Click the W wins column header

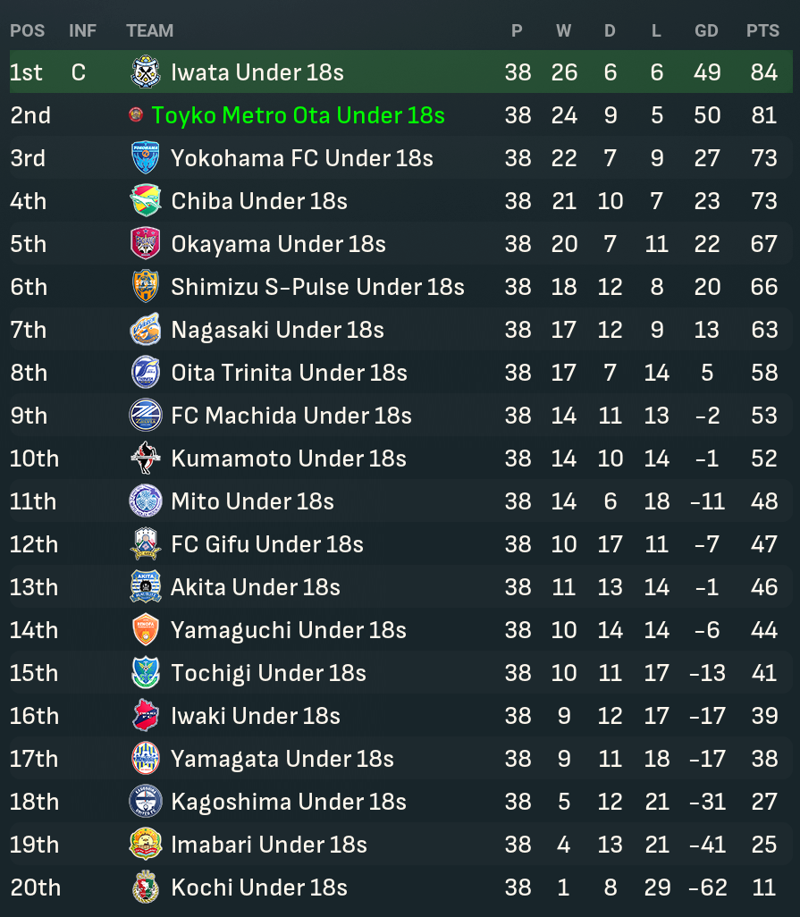pos(564,30)
